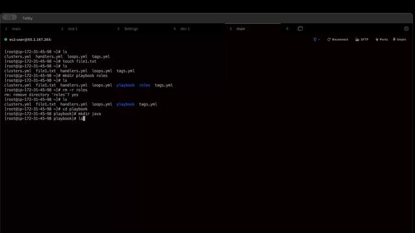This screenshot has height=233, width=415.
Task: Switch to first tab named main
Action: [16, 28]
